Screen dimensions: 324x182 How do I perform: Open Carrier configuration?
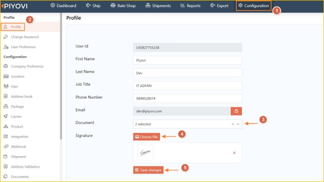pos(16,117)
